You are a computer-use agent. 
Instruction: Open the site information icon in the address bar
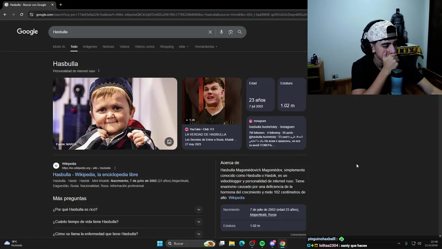tap(31, 15)
